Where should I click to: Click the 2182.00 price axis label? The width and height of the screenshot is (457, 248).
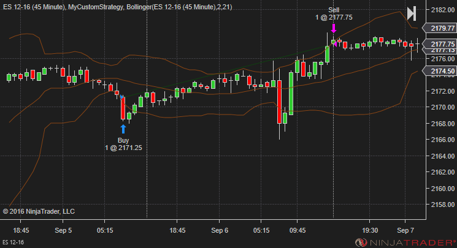pyautogui.click(x=443, y=10)
